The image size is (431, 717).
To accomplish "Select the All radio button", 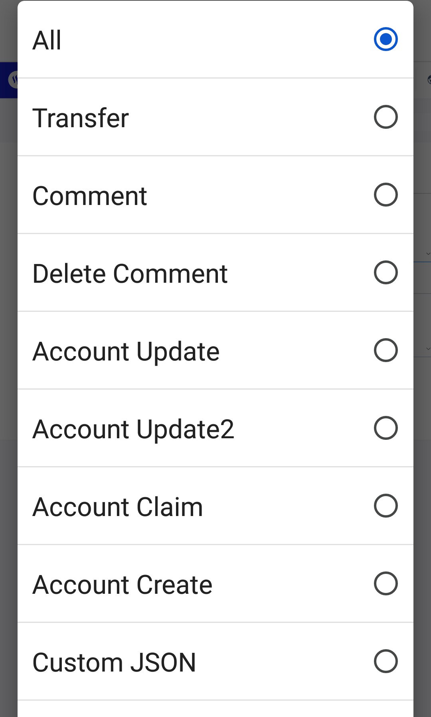I will [386, 39].
